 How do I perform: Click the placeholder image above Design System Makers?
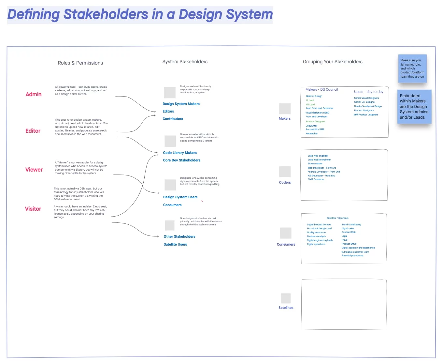[170, 93]
